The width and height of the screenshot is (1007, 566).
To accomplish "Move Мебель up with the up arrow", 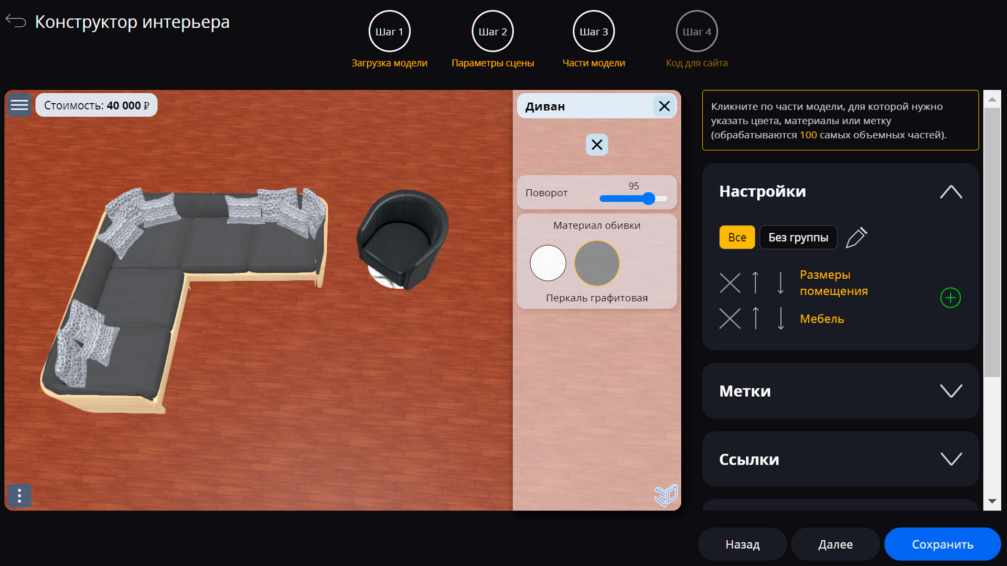I will (755, 318).
